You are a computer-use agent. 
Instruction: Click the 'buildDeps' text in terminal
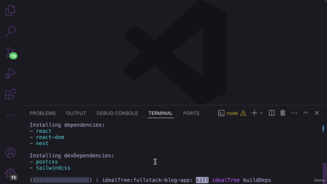257,180
